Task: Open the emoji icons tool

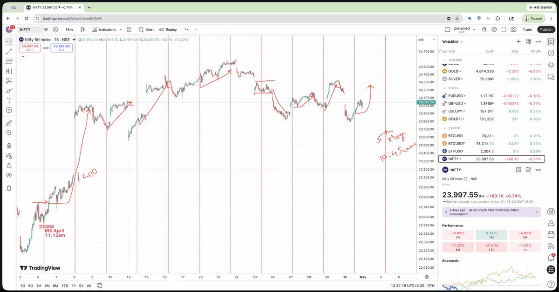Action: tap(9, 110)
